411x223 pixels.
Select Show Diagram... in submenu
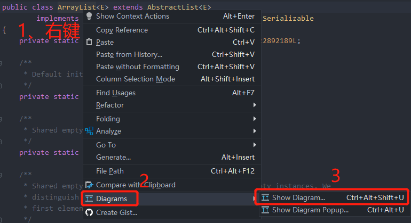[x=334, y=197]
